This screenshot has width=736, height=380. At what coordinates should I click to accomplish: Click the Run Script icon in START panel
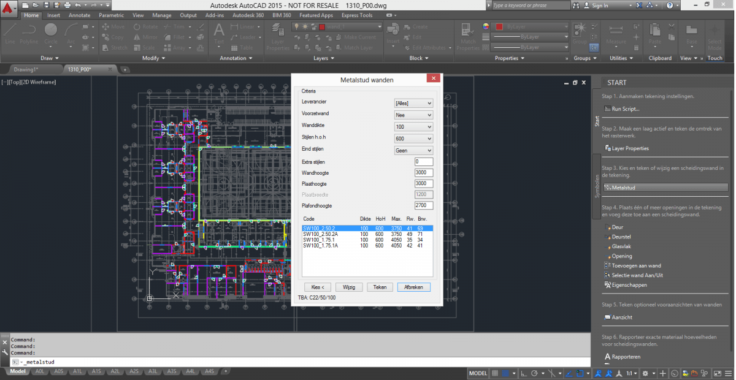click(607, 109)
